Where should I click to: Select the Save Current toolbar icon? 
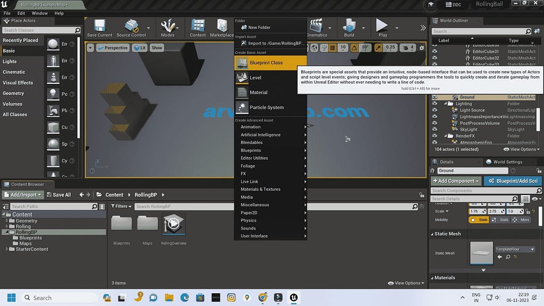(99, 25)
